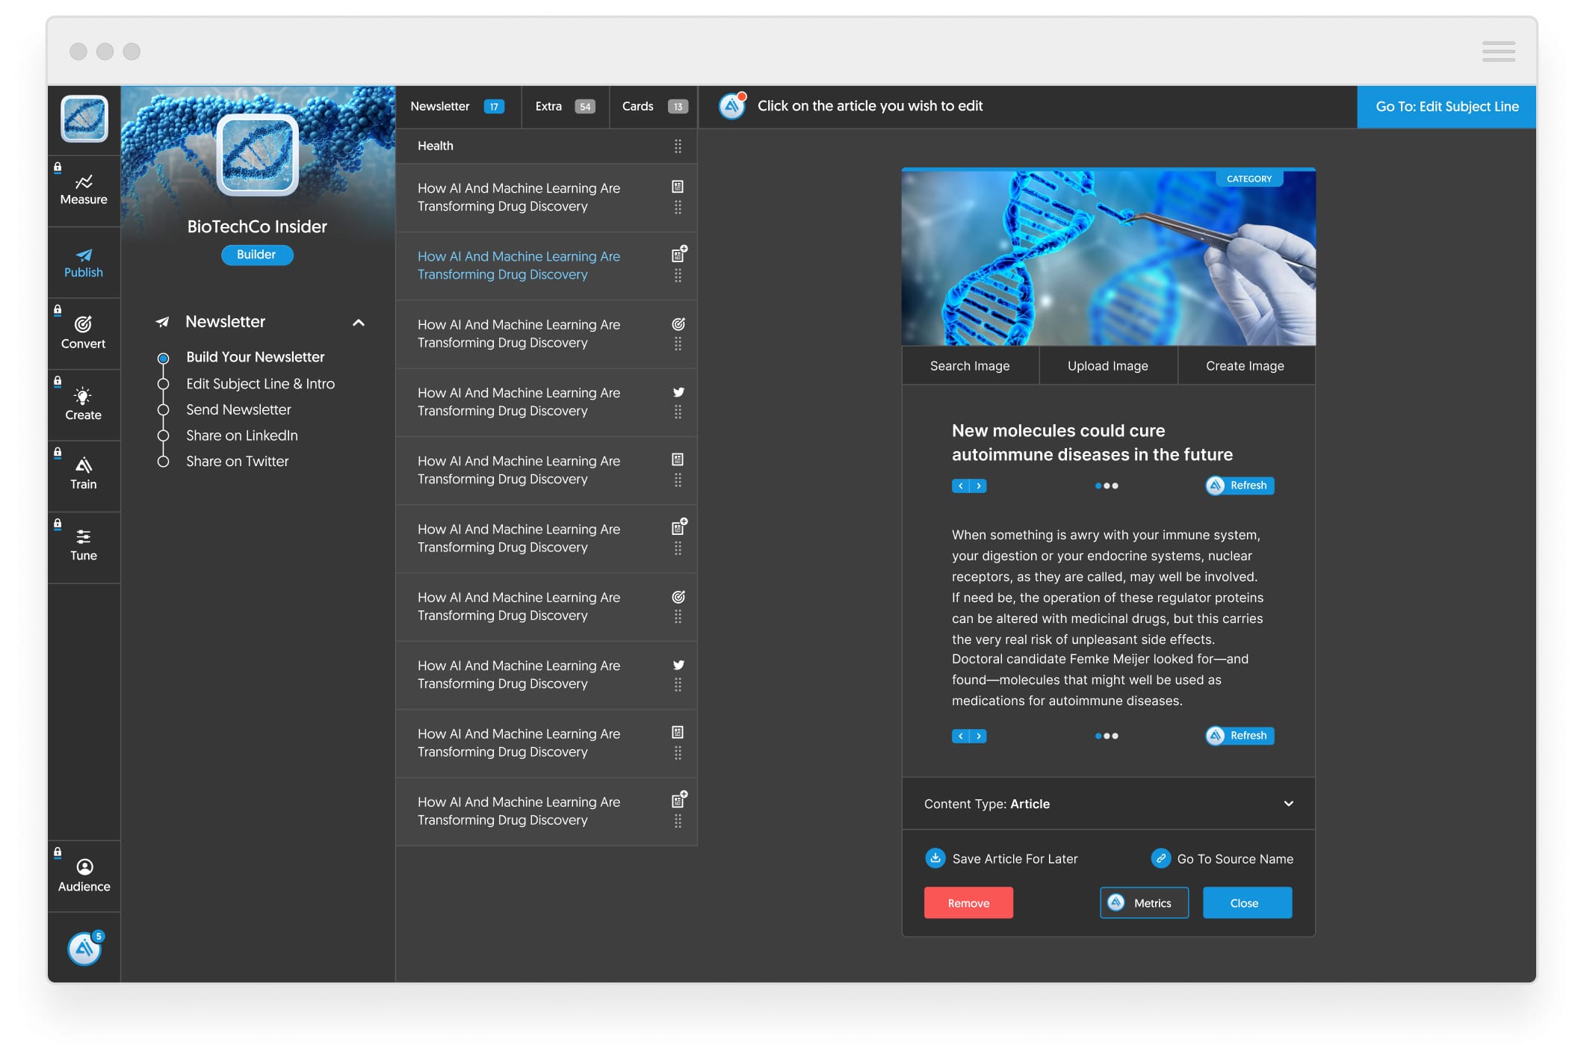Viewport: 1584px width, 1060px height.
Task: Click the Health section drag handle
Action: pos(678,146)
